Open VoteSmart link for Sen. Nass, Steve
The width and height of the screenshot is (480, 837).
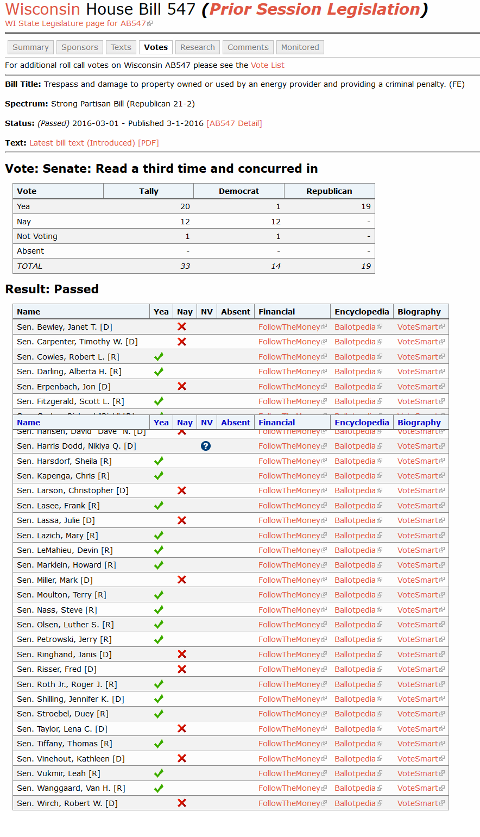coord(417,610)
